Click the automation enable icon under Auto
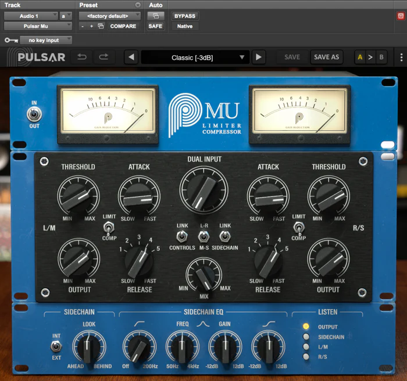Viewport: 407px width, 381px height. coord(155,16)
